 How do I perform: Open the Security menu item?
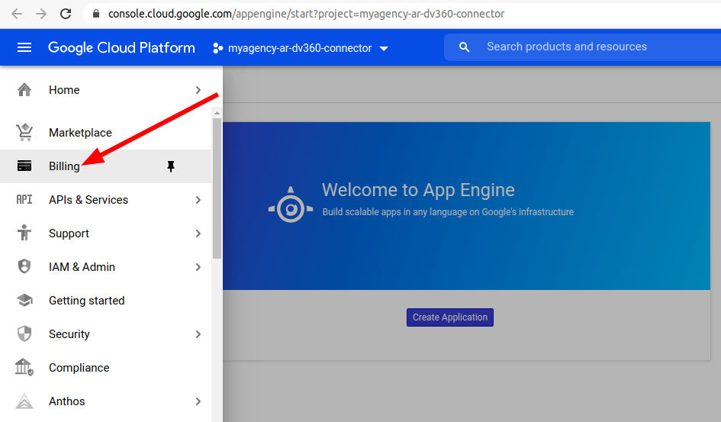pos(106,333)
